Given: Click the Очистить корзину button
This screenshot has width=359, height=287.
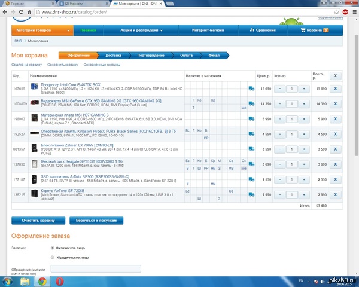Looking at the screenshot, I should point(37,220).
